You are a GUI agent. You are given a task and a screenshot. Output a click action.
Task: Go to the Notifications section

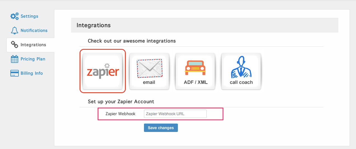(x=34, y=30)
